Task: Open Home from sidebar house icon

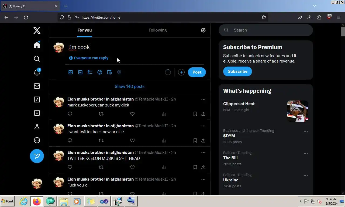Action: click(x=37, y=45)
